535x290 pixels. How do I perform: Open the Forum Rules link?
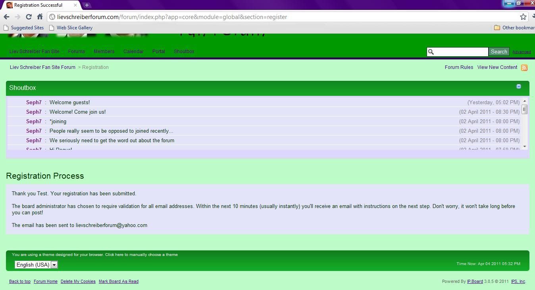click(459, 67)
